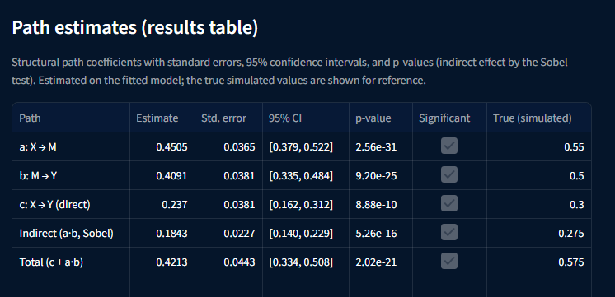The height and width of the screenshot is (297, 615).
Task: Toggle Significant checkbox for a: X → M
Action: [449, 146]
